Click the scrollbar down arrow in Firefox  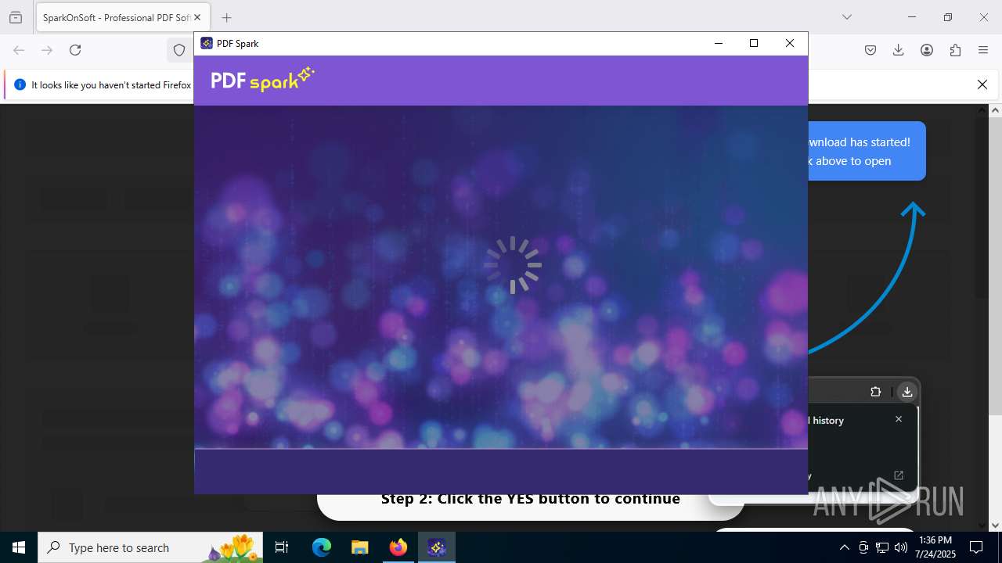(996, 525)
